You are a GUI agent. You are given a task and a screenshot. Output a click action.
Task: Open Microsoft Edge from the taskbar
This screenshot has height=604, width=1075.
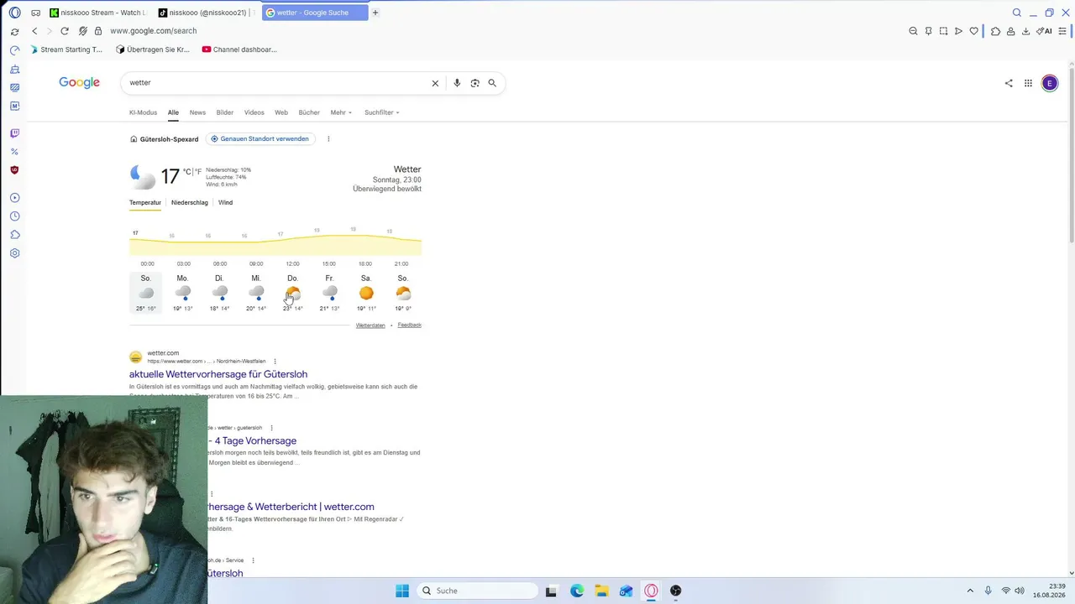(577, 591)
